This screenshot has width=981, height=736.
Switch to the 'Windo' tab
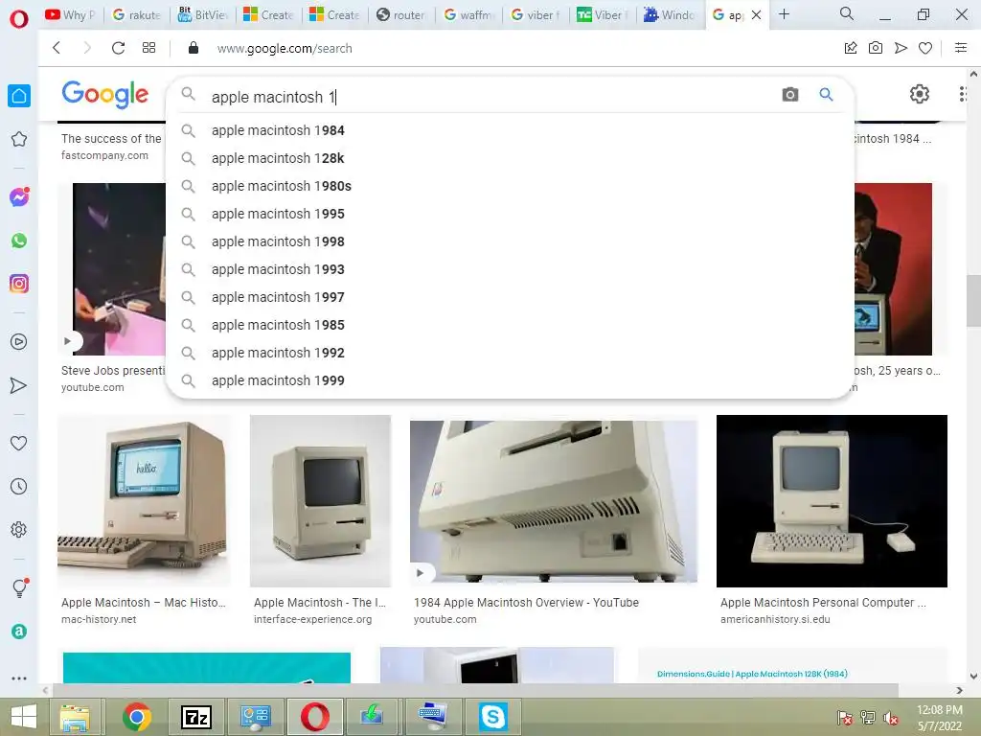(x=669, y=14)
